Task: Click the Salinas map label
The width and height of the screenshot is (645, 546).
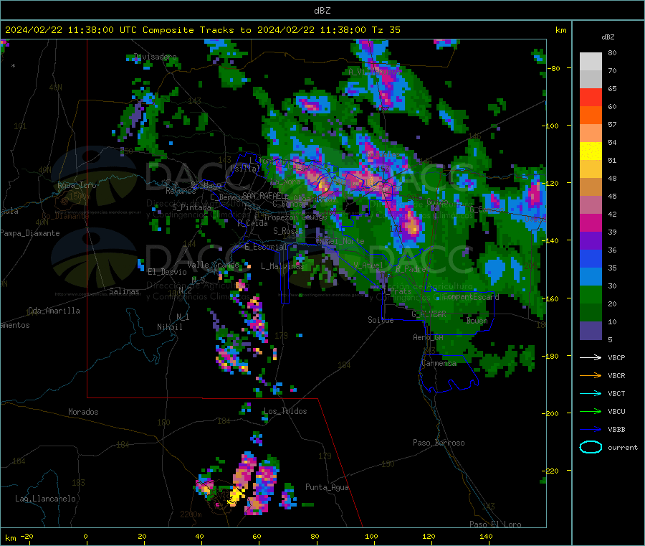Action: pos(124,291)
